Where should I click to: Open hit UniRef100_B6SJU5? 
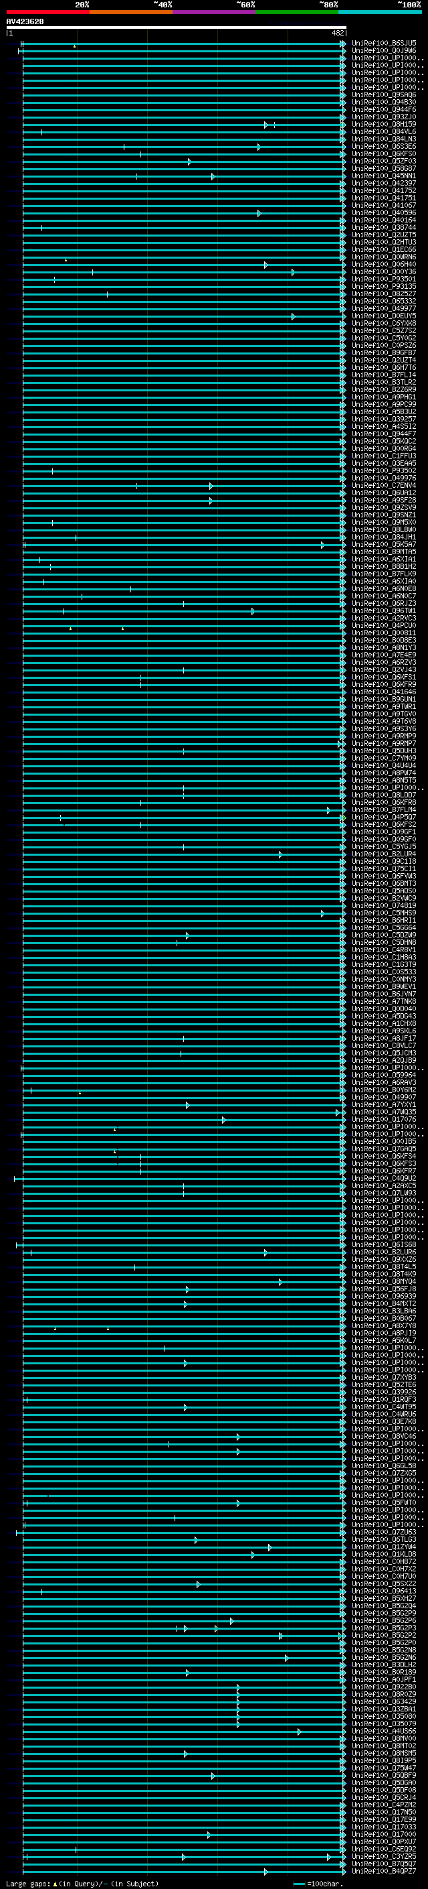click(384, 44)
